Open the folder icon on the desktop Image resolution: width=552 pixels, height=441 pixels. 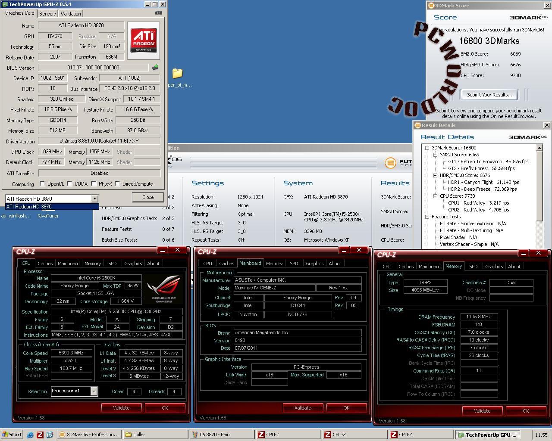(177, 73)
